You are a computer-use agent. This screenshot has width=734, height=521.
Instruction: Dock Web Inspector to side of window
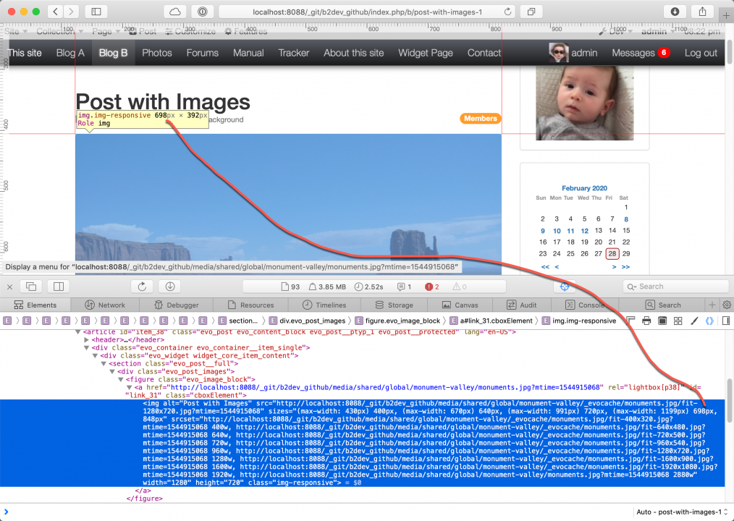pos(59,287)
